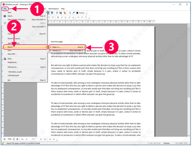Image resolution: width=193 pixels, height=147 pixels.
Task: Expand the navigation toolbar overflow arrow
Action: click(x=57, y=140)
